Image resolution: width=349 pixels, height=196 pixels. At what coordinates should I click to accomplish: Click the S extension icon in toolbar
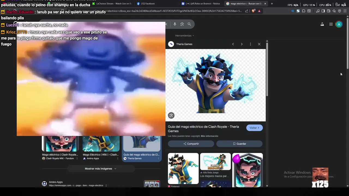[x=298, y=11]
